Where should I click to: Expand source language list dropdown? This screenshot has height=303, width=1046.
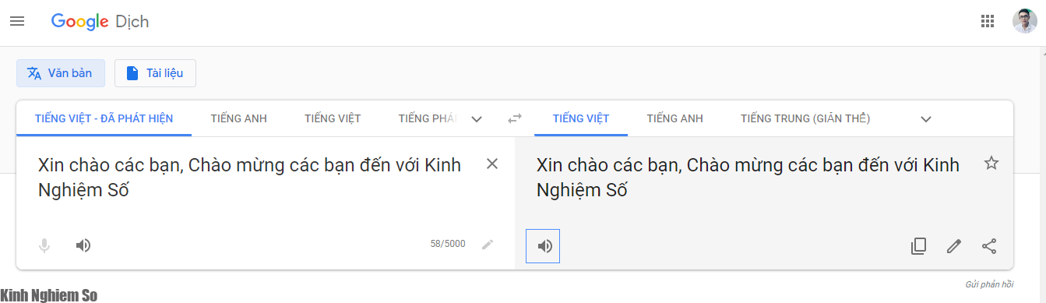(x=477, y=119)
